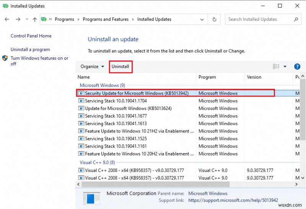Screen dimensions: 306x209
Task: Click icon of Feature Update 21H2 row
Action: (81, 131)
